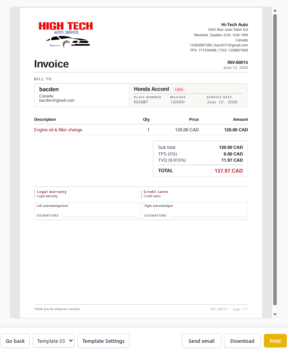Click the Honda Accord vehicle name
Image resolution: width=288 pixels, height=351 pixels.
coord(151,89)
